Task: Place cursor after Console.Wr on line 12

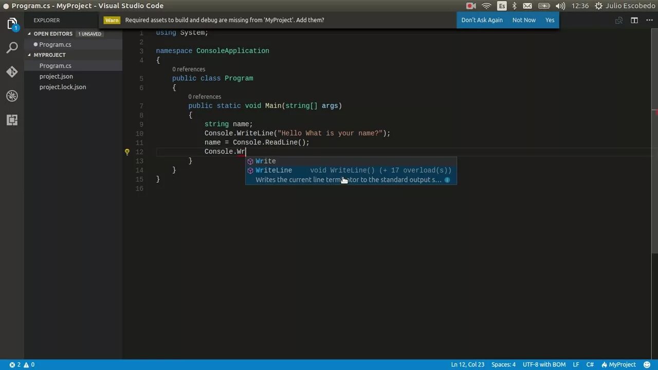Action: (x=246, y=152)
